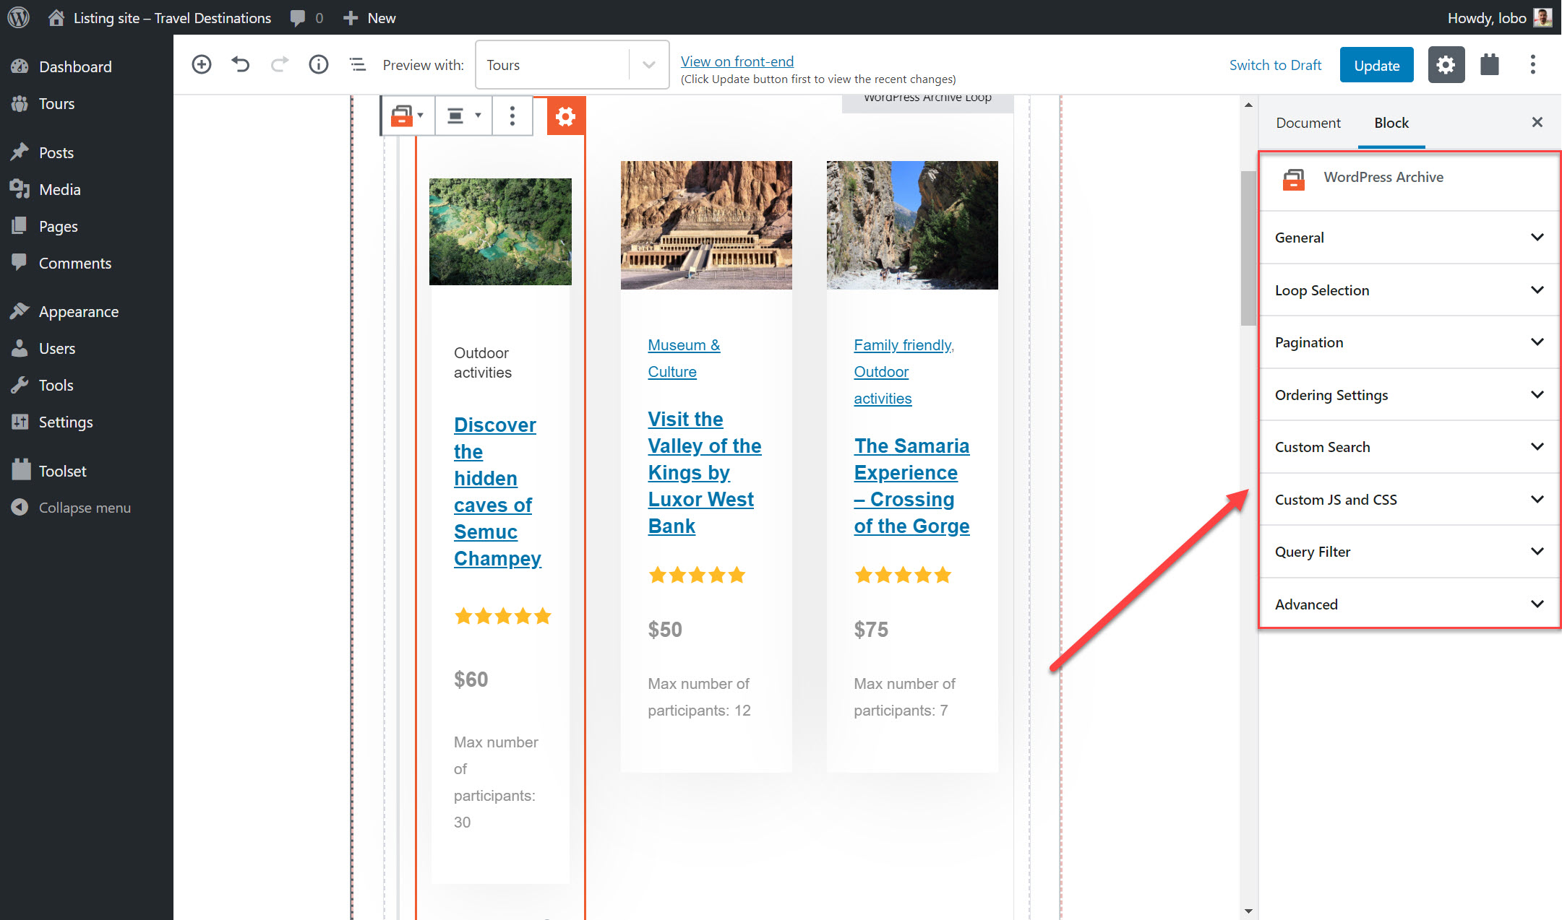Click the Semuc Champey pools thumbnail
1562x920 pixels.
[500, 232]
